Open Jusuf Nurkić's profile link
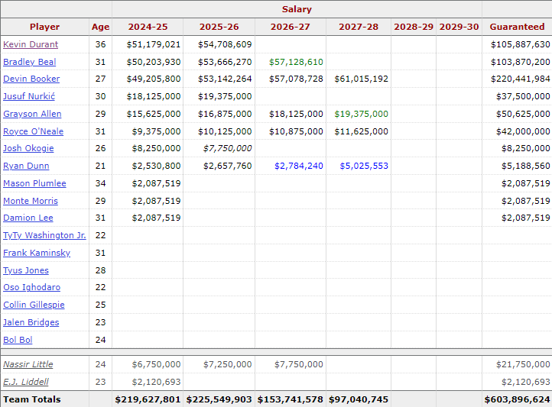 click(29, 97)
